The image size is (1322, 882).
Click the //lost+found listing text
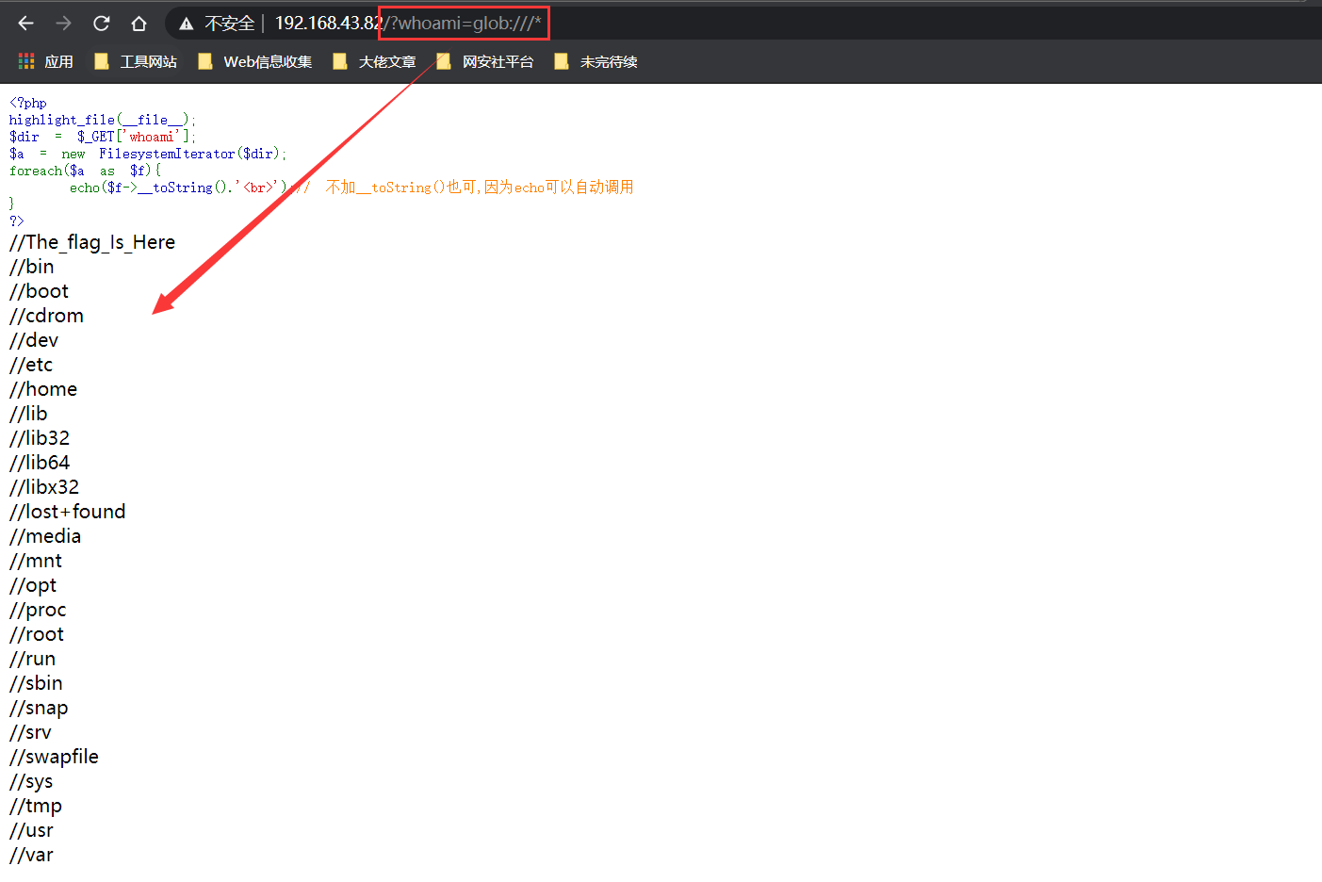click(x=67, y=512)
